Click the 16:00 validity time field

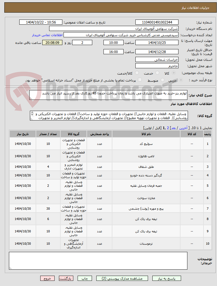114,52
